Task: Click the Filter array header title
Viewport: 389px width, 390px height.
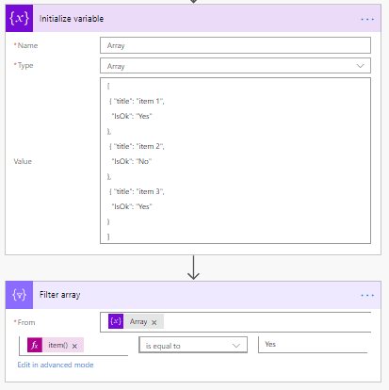Action: [x=60, y=295]
